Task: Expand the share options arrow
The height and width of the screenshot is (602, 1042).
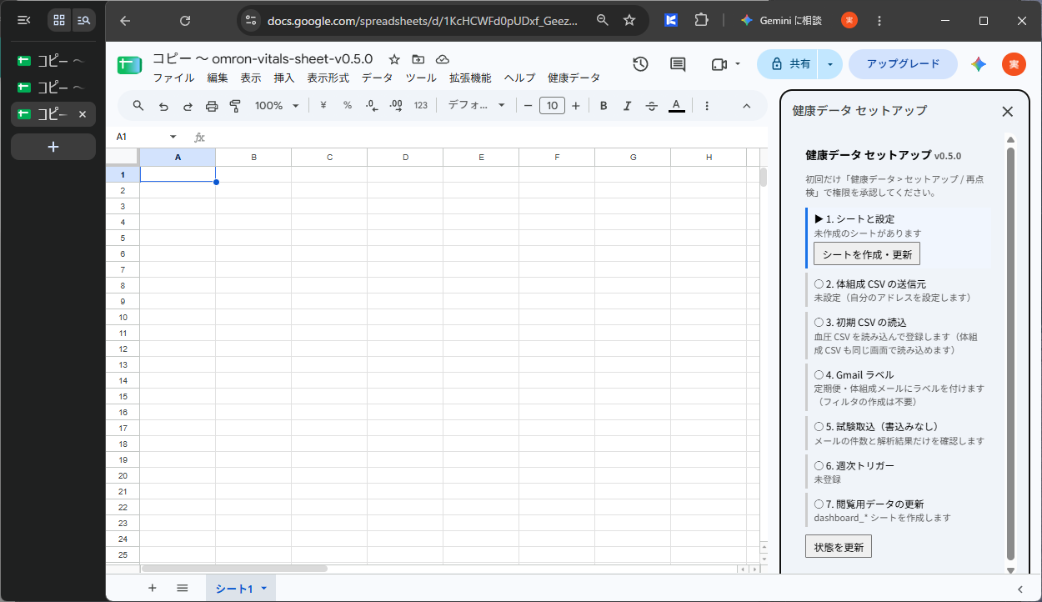Action: (x=829, y=64)
